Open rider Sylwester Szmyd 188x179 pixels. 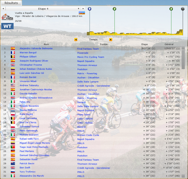[29, 126]
